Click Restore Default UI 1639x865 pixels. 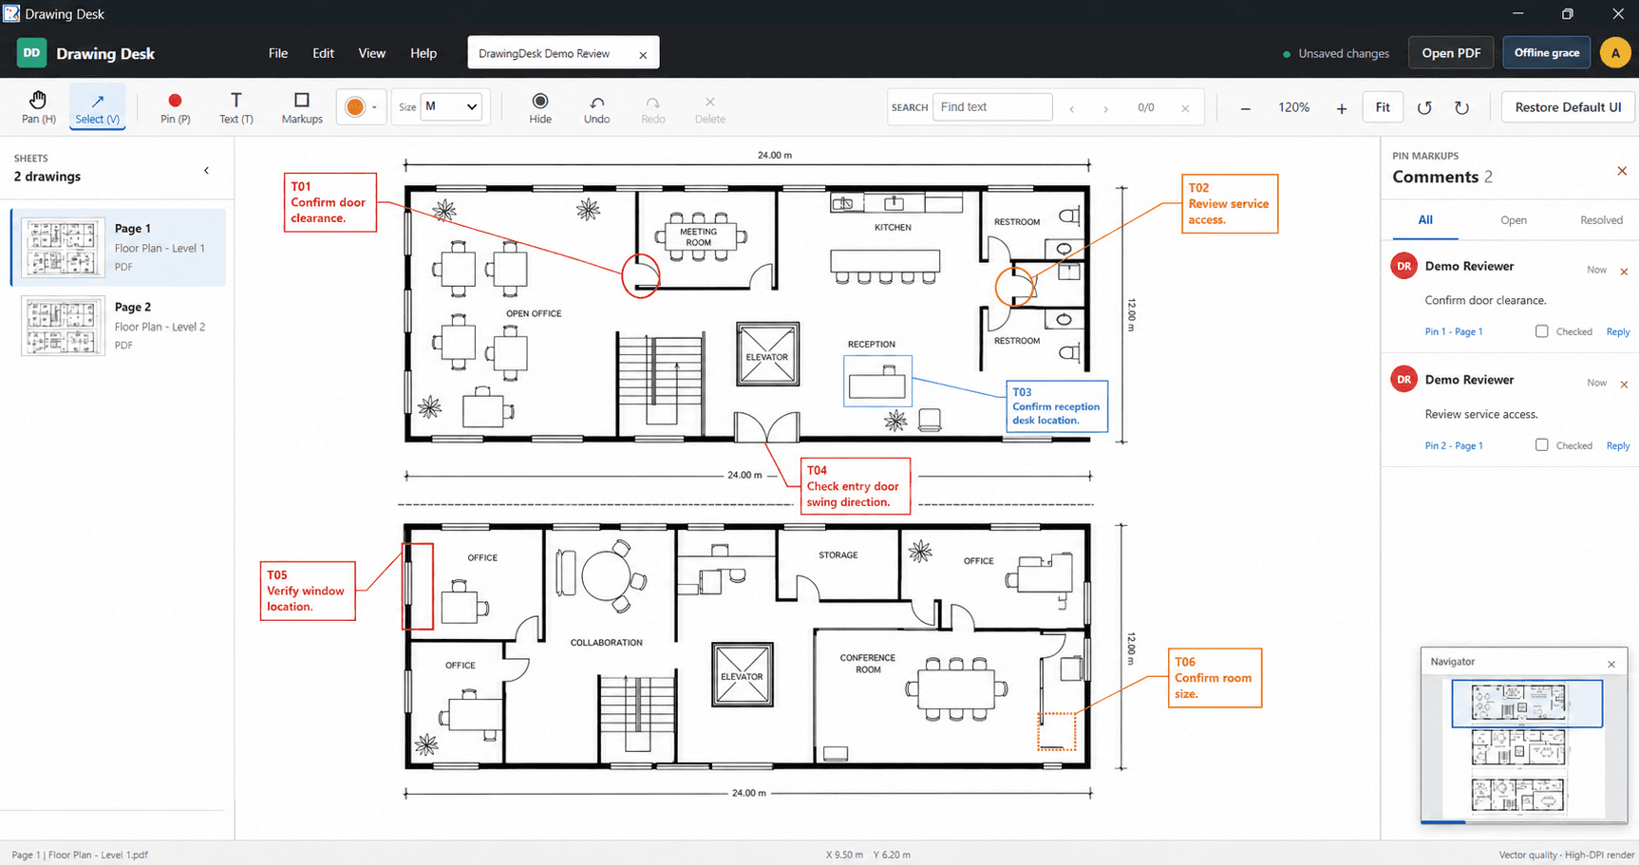tap(1568, 107)
